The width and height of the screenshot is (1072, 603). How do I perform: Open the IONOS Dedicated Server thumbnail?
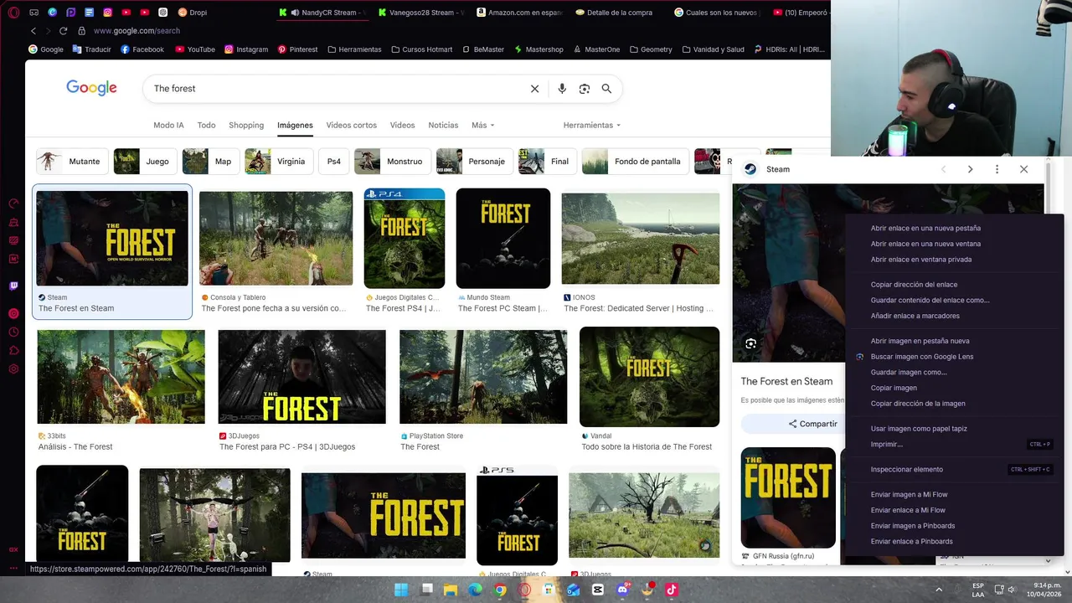coord(641,239)
